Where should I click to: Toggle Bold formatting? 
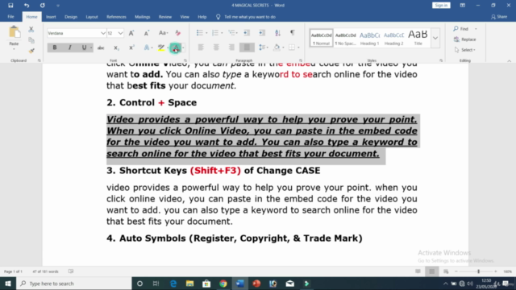(55, 48)
